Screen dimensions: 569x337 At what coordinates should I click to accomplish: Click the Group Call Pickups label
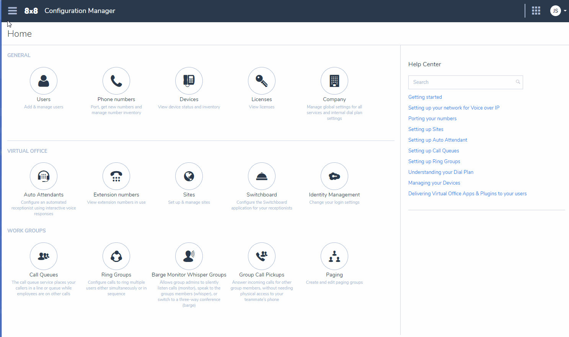[262, 275]
